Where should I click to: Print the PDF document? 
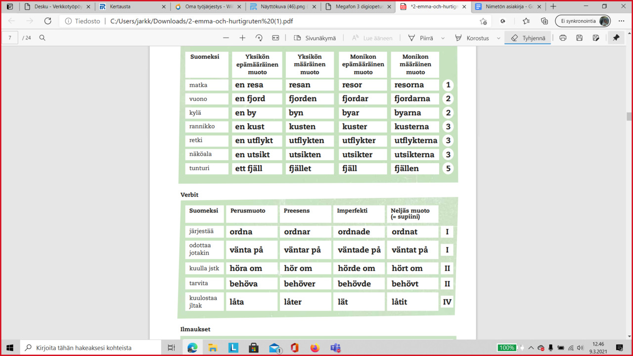pyautogui.click(x=563, y=38)
